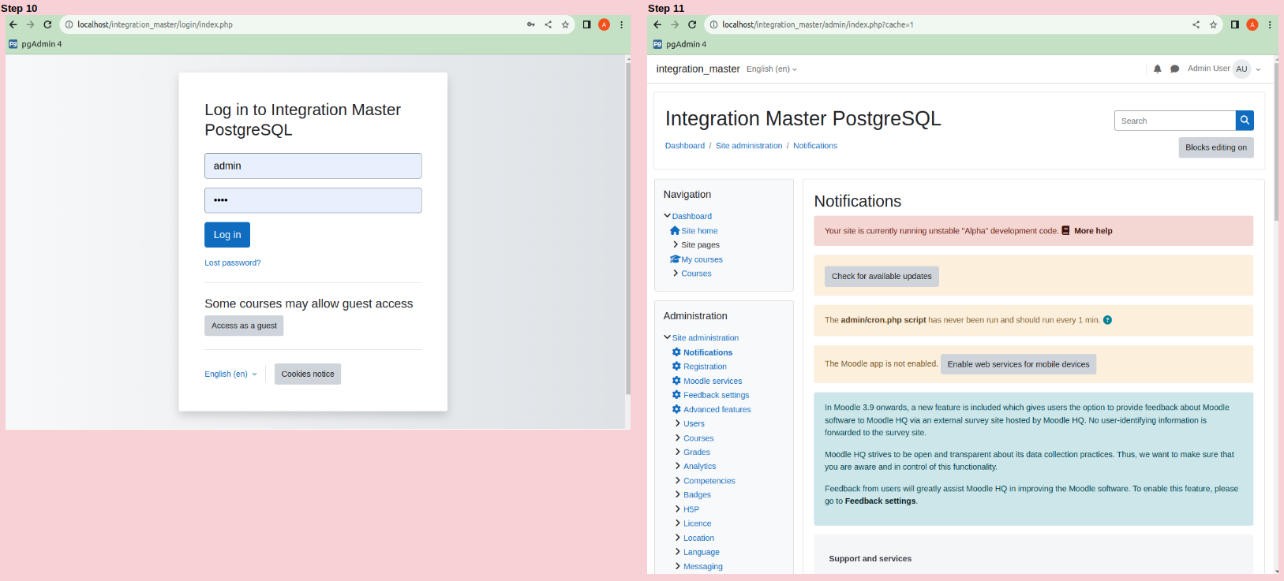Expand Site pages in Navigation

676,244
